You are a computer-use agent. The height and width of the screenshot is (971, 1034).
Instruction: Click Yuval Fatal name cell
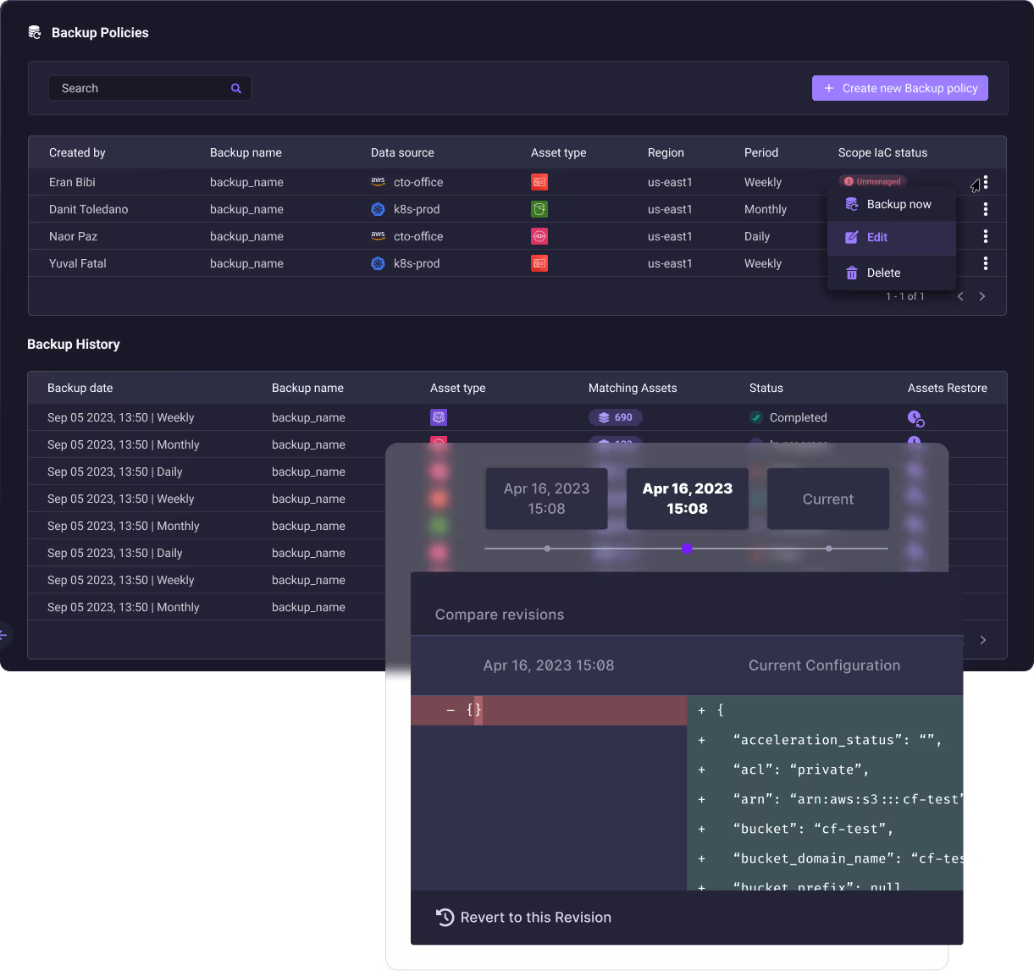point(78,263)
